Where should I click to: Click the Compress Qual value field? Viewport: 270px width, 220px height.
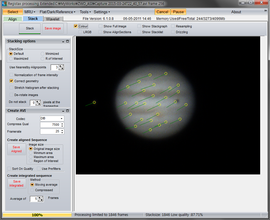click(x=50, y=125)
